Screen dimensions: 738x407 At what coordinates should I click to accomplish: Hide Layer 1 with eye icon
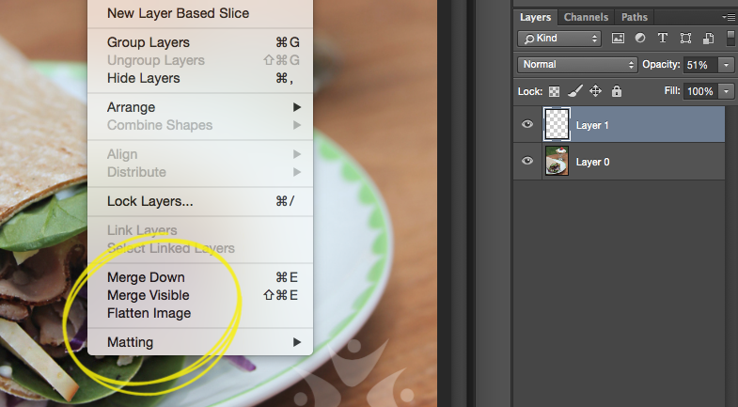[527, 124]
